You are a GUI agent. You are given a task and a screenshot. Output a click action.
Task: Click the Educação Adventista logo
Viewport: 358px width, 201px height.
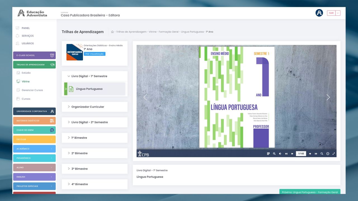[x=32, y=13]
